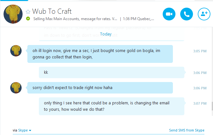The width and height of the screenshot is (213, 135).
Task: Click avatar beside the sorry didn't expect message
Action: (16, 88)
